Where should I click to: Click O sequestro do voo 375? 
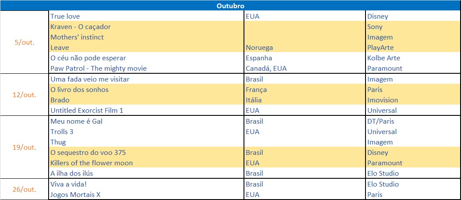tap(146, 152)
